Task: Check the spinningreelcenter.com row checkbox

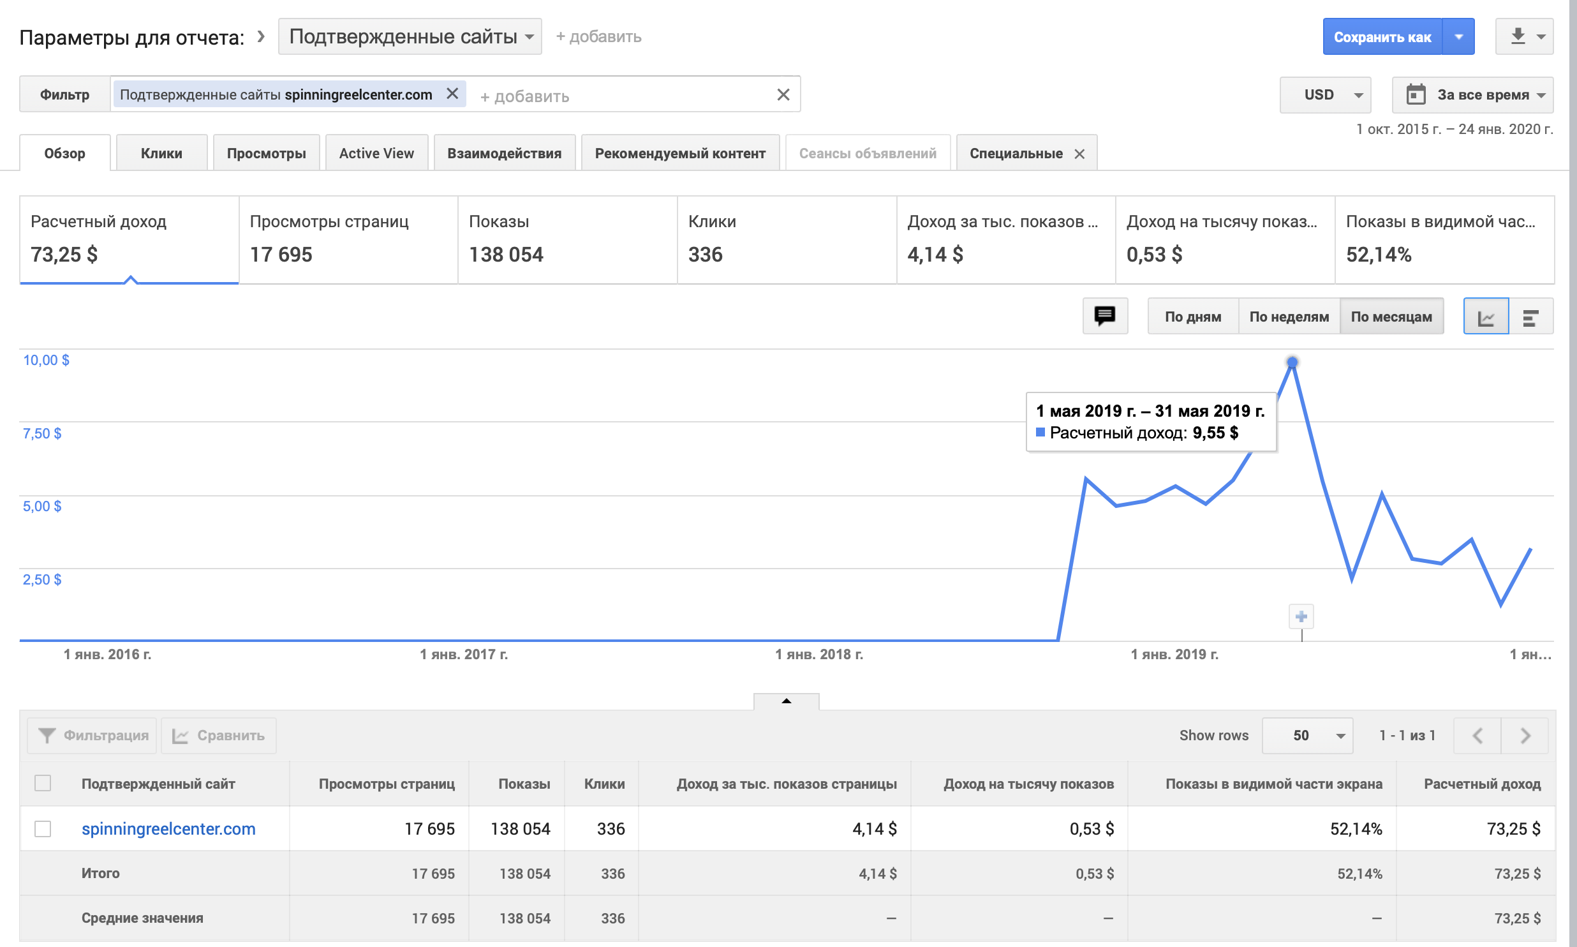Action: click(x=43, y=828)
